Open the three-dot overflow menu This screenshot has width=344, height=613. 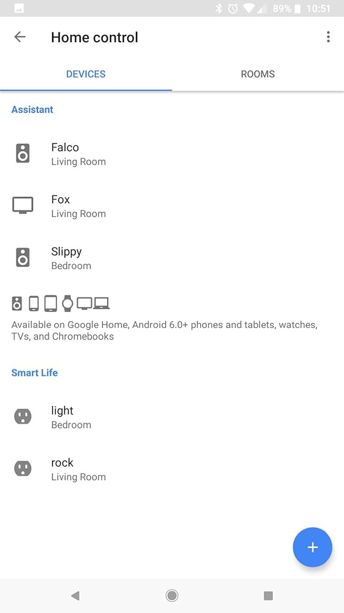328,37
